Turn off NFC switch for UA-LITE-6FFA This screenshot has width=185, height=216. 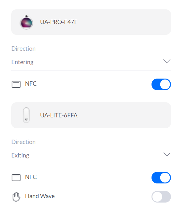click(x=161, y=177)
